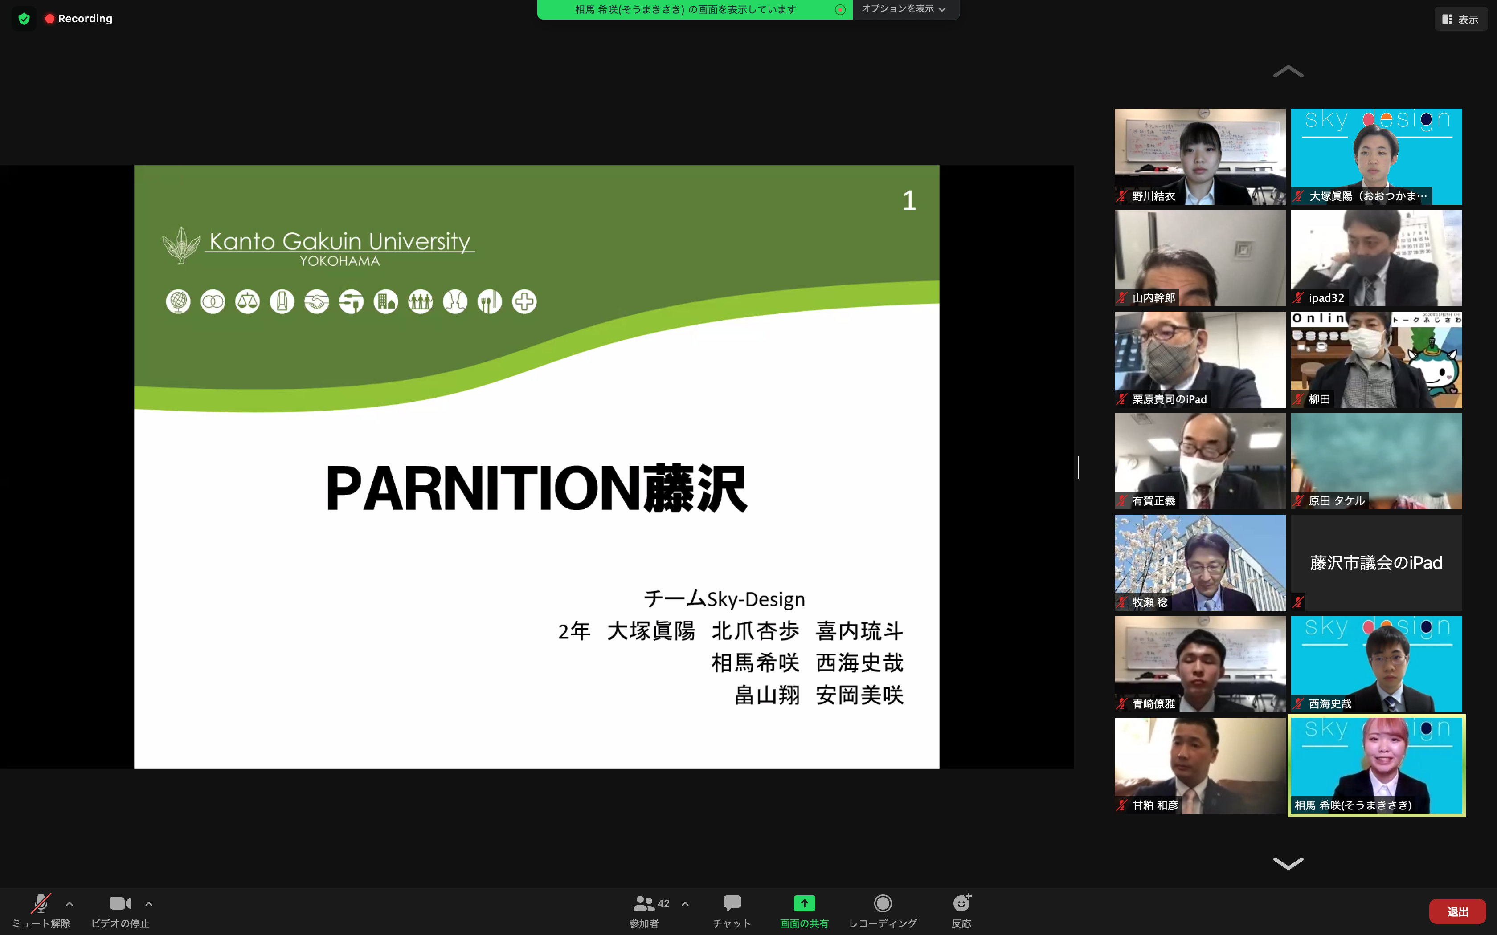Image resolution: width=1497 pixels, height=935 pixels.
Task: Click the globe icon on the slide
Action: [178, 302]
